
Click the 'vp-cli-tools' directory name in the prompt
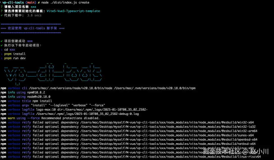tap(13, 3)
